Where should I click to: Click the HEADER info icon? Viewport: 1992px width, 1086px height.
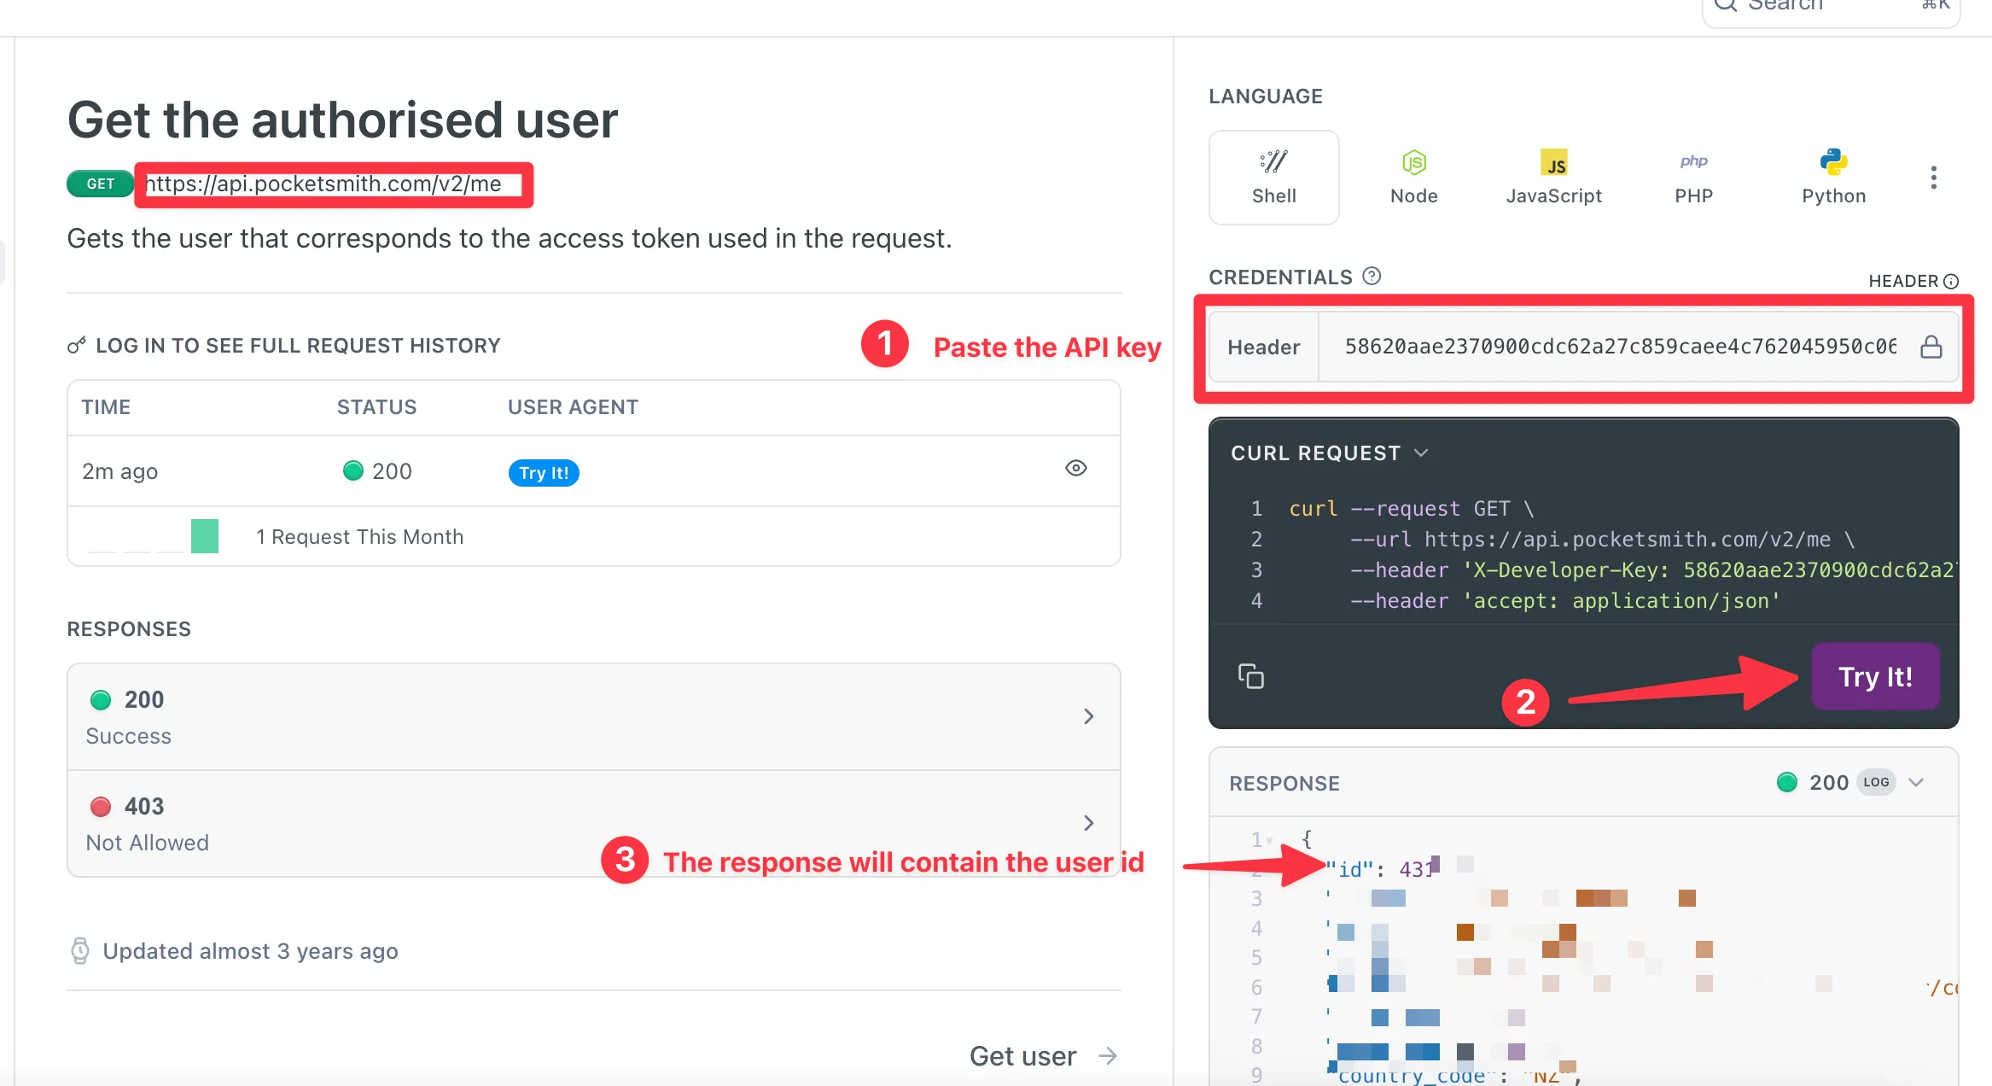pos(1951,281)
